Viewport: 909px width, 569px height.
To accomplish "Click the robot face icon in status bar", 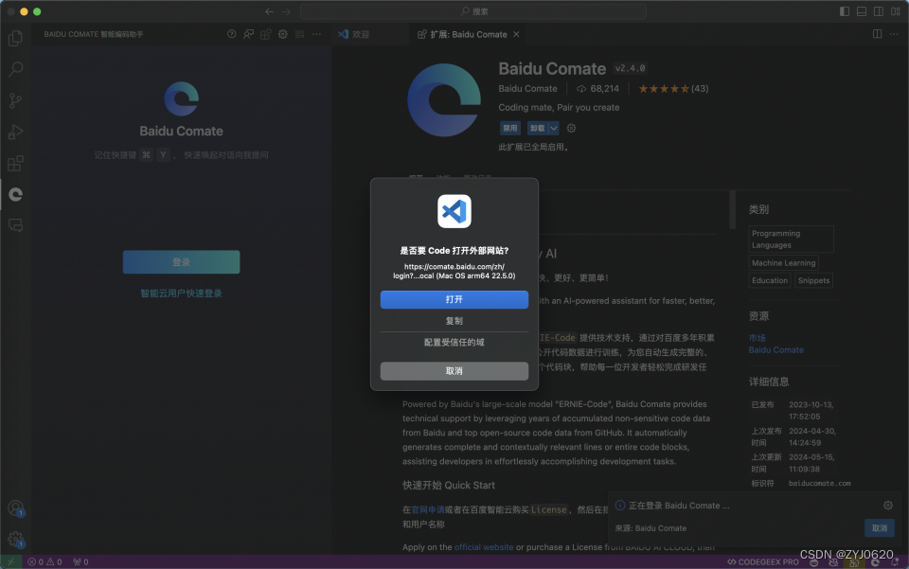I will tap(814, 562).
